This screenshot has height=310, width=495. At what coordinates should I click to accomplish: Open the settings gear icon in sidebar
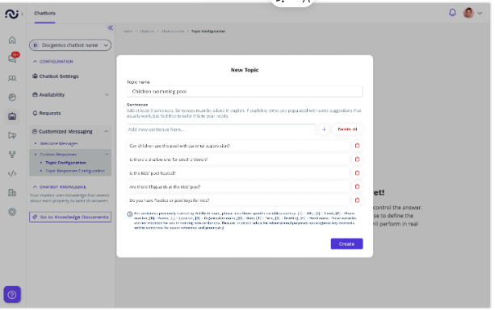(x=12, y=212)
